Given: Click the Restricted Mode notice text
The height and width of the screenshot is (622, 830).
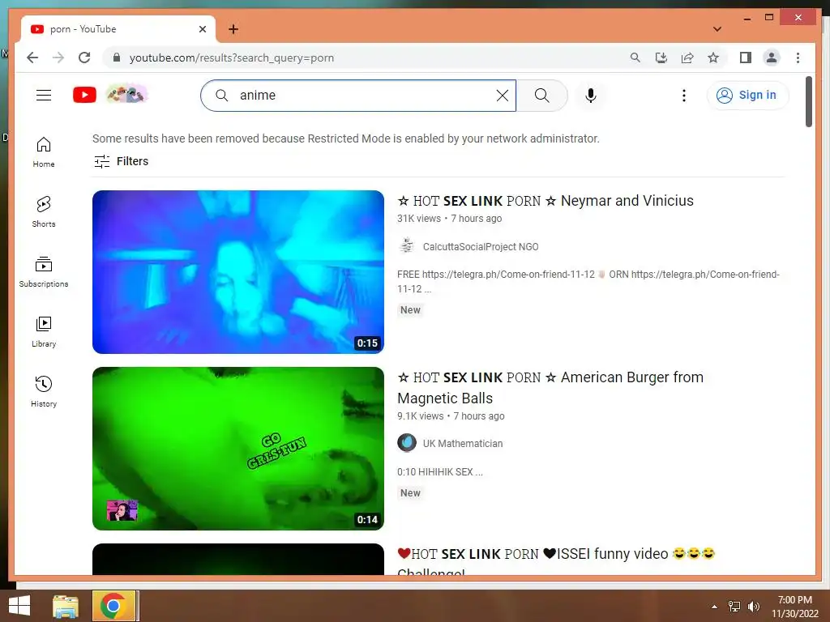Looking at the screenshot, I should click(x=345, y=138).
